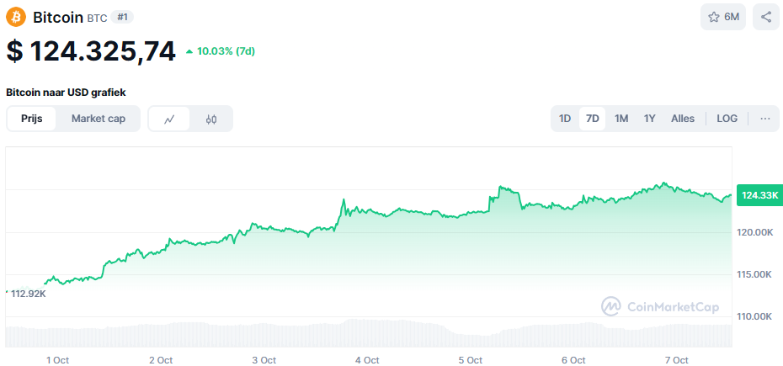783x366 pixels.
Task: Click the 7 Oct date label
Action: point(677,360)
